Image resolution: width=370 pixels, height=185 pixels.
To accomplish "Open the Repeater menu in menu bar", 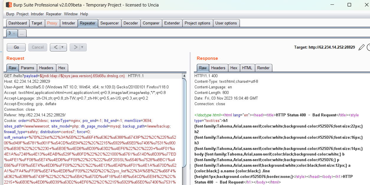I will click(x=54, y=14).
